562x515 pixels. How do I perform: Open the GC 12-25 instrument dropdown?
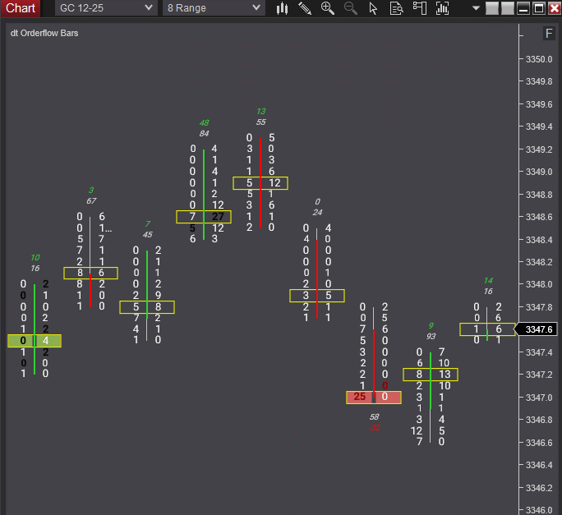tap(106, 8)
